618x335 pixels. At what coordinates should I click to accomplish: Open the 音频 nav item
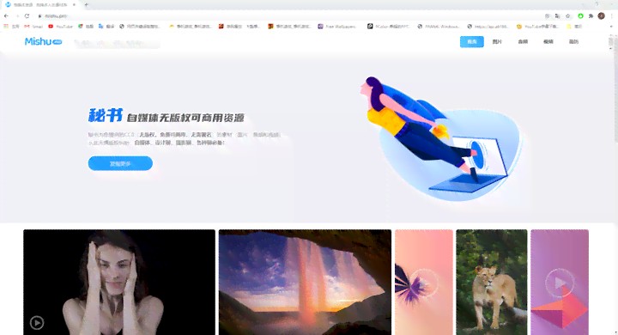point(523,41)
